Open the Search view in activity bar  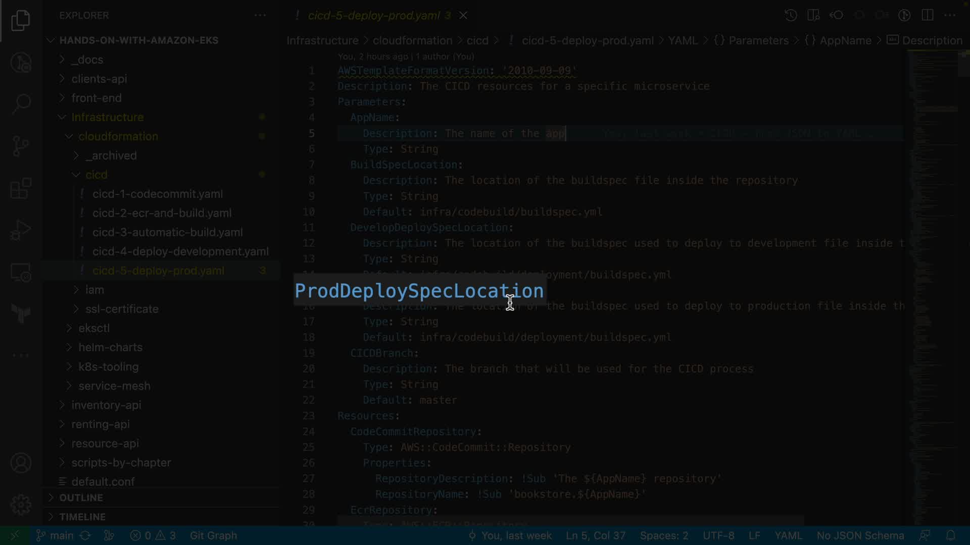21,103
